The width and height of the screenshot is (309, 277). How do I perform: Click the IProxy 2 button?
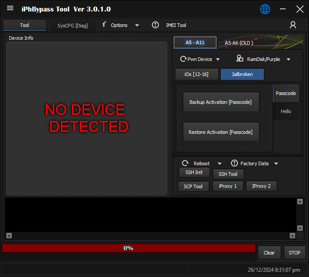pyautogui.click(x=261, y=186)
